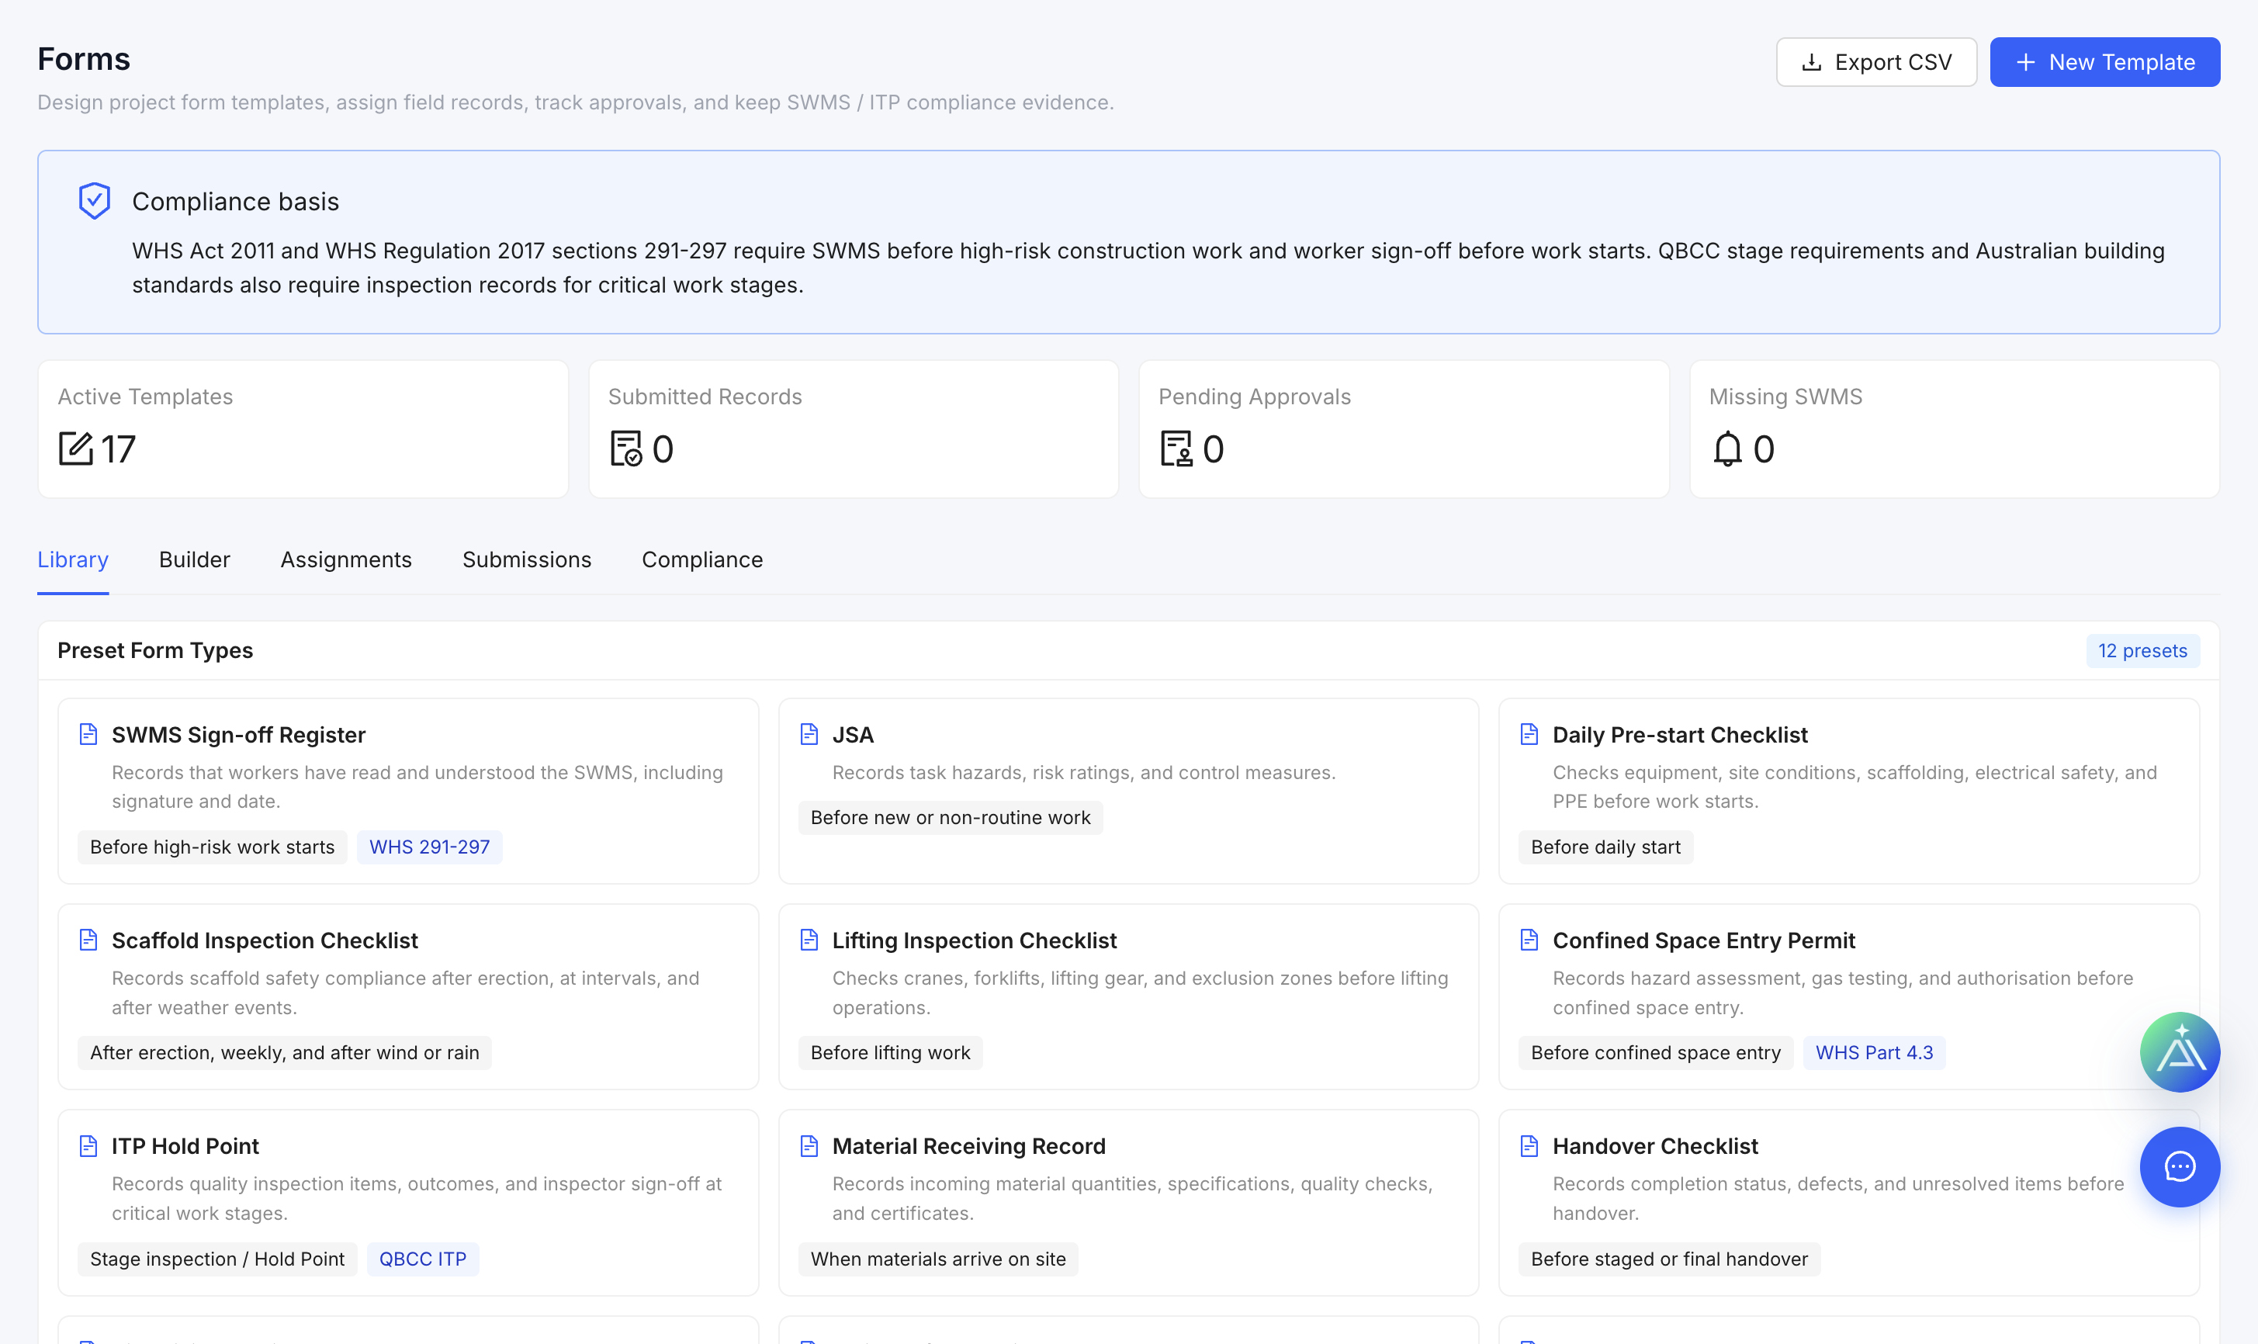Go to the Submissions tab
Screen dimensions: 2258x1344
pyautogui.click(x=527, y=559)
